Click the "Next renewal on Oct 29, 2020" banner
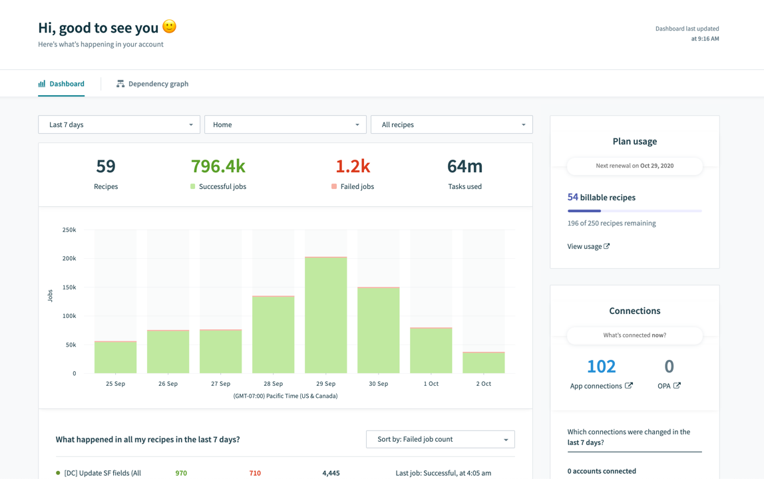764x479 pixels. (634, 166)
